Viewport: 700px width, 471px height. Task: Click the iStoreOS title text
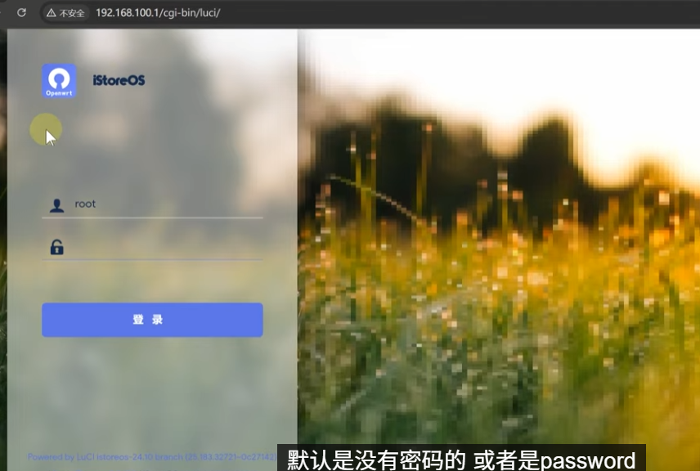click(119, 81)
